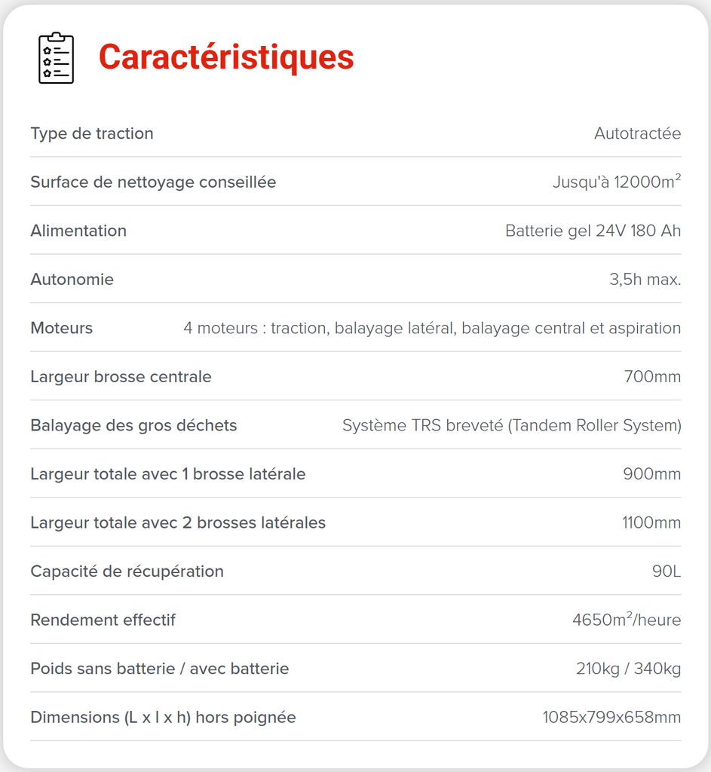Click the Moteurs row label
The height and width of the screenshot is (772, 711).
pos(62,328)
